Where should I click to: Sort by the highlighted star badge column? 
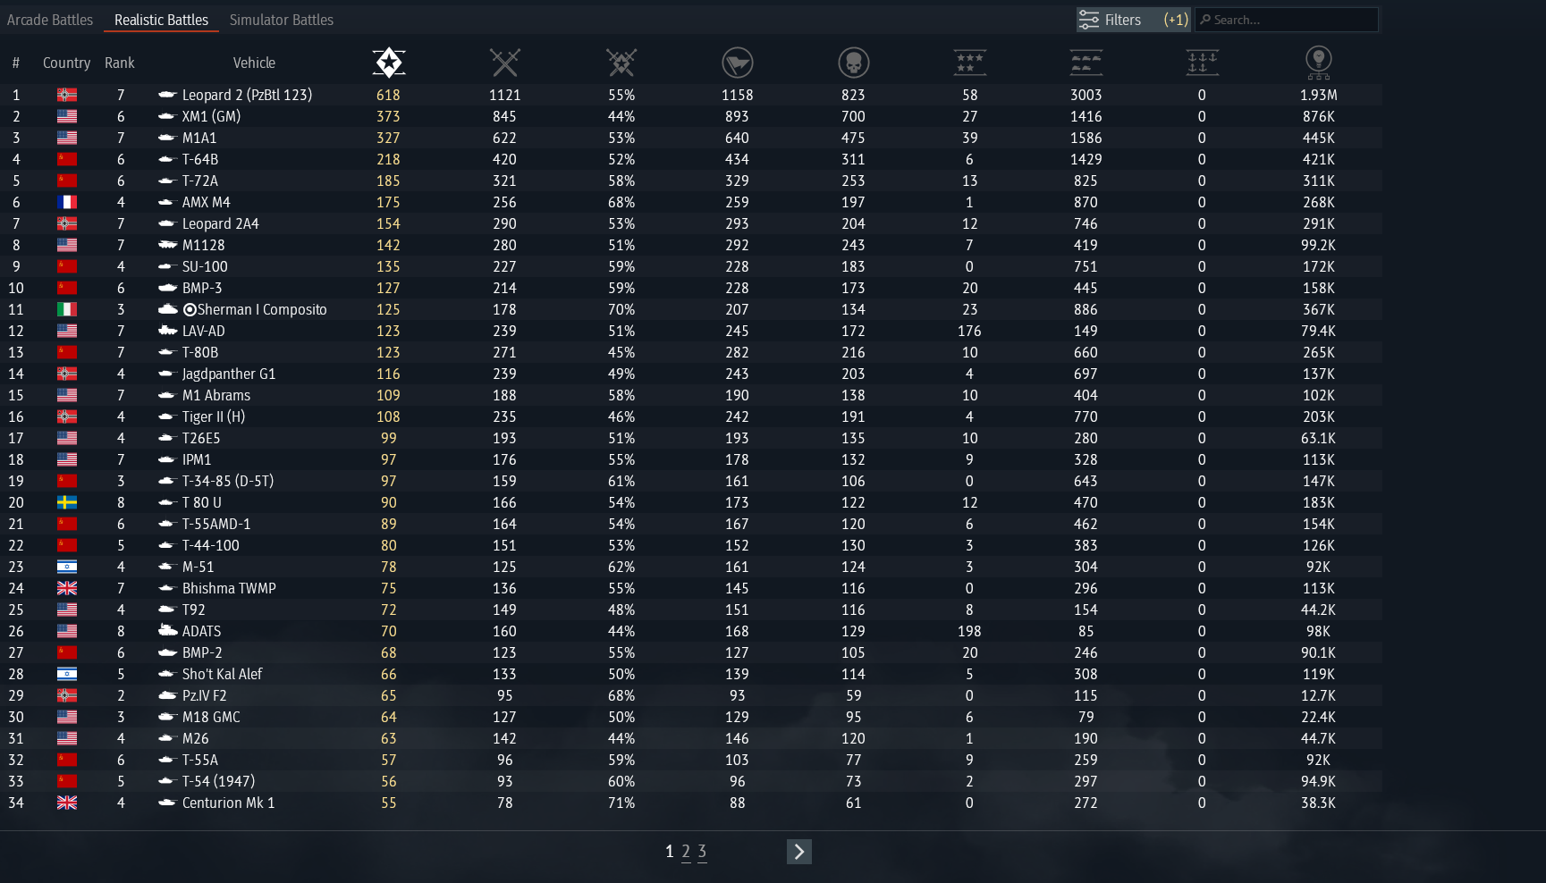click(x=388, y=63)
